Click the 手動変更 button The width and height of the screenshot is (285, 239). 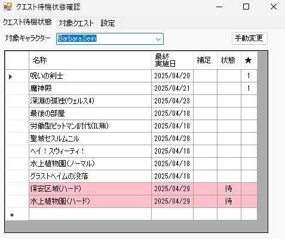pyautogui.click(x=250, y=38)
